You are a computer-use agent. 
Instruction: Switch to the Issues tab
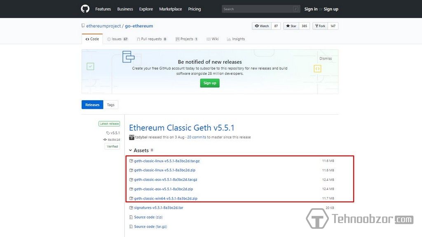pos(117,39)
